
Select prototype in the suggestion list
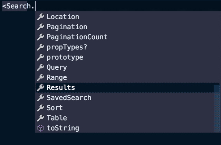click(x=65, y=57)
